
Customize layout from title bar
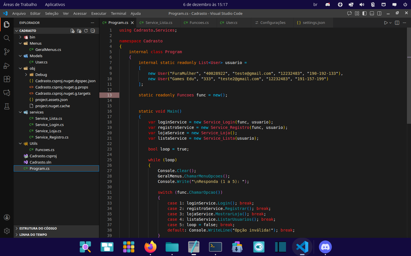357,13
